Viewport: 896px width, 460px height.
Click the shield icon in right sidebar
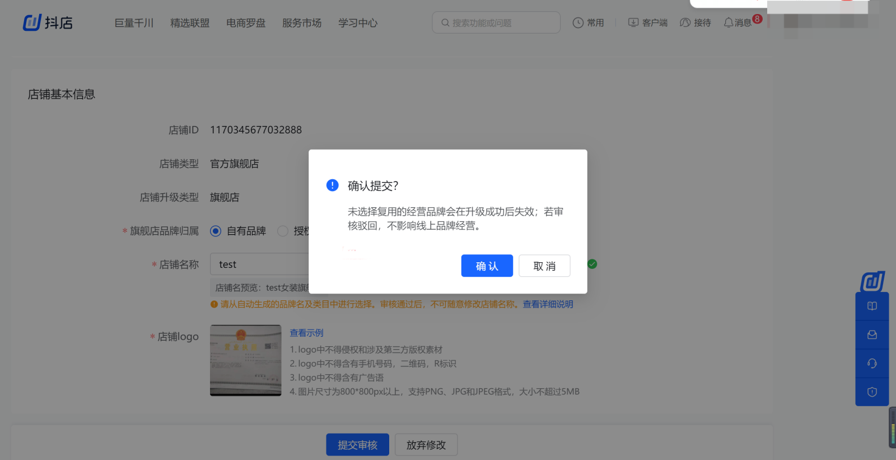(872, 392)
